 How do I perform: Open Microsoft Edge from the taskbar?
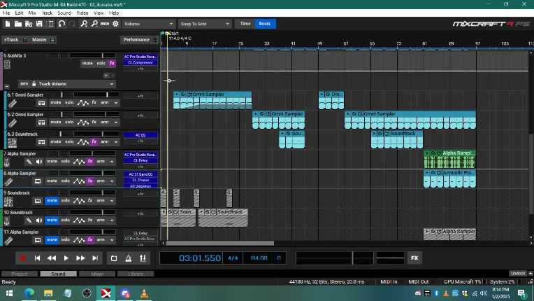click(29, 293)
